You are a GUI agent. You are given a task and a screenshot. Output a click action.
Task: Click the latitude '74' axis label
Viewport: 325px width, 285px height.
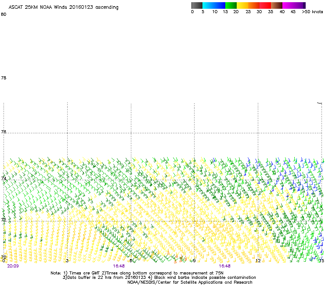point(4,178)
